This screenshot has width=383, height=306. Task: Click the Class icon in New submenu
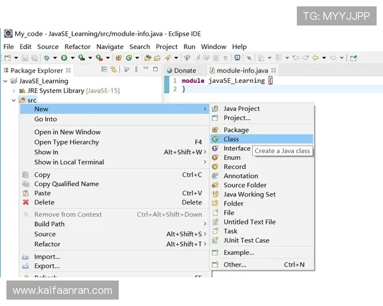[x=215, y=139]
